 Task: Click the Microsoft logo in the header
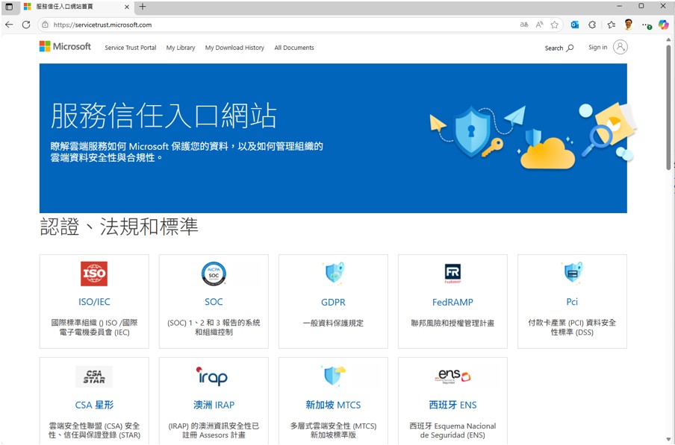pyautogui.click(x=65, y=47)
